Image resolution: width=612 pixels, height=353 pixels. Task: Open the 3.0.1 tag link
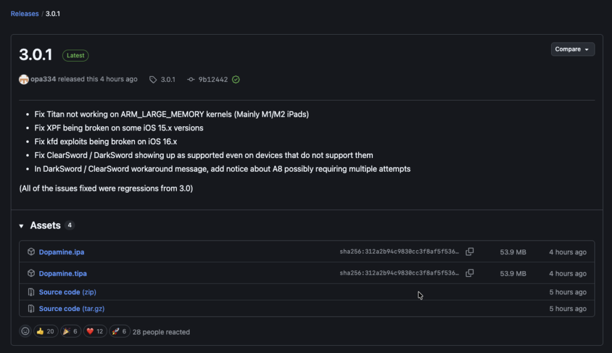(168, 80)
